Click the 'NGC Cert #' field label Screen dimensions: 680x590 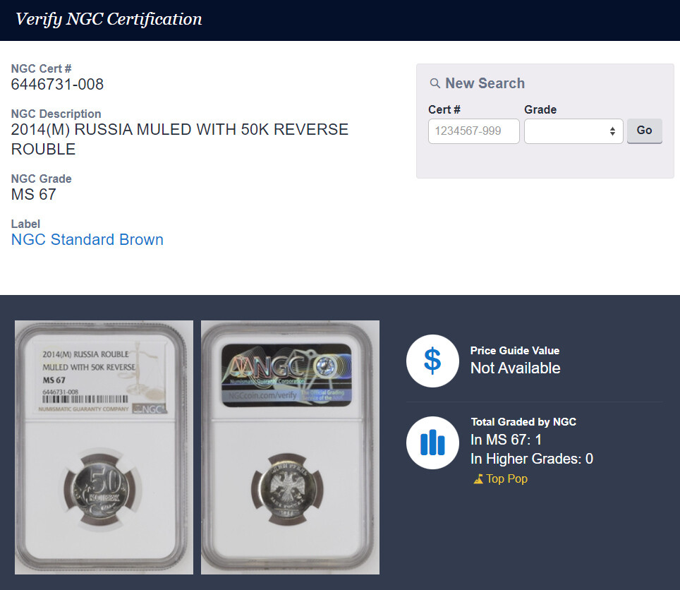41,68
